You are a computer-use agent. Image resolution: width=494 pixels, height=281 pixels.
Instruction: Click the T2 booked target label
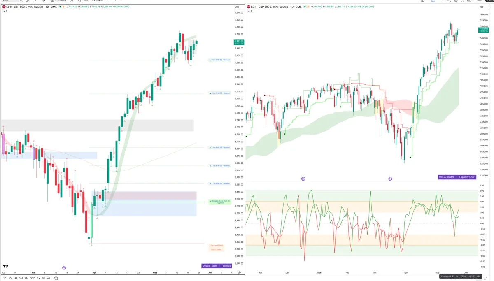click(x=220, y=166)
